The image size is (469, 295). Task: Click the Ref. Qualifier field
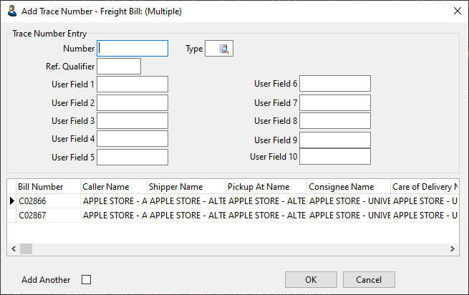[119, 67]
